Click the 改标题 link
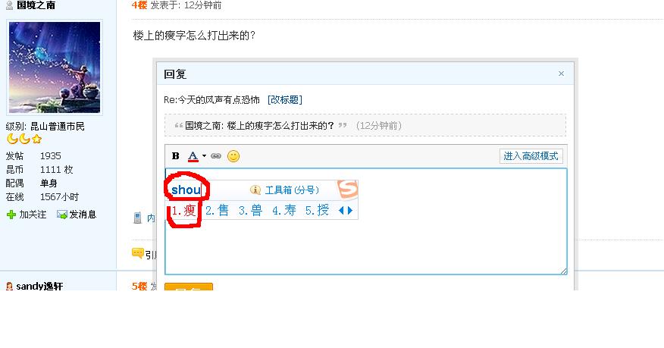 click(284, 100)
